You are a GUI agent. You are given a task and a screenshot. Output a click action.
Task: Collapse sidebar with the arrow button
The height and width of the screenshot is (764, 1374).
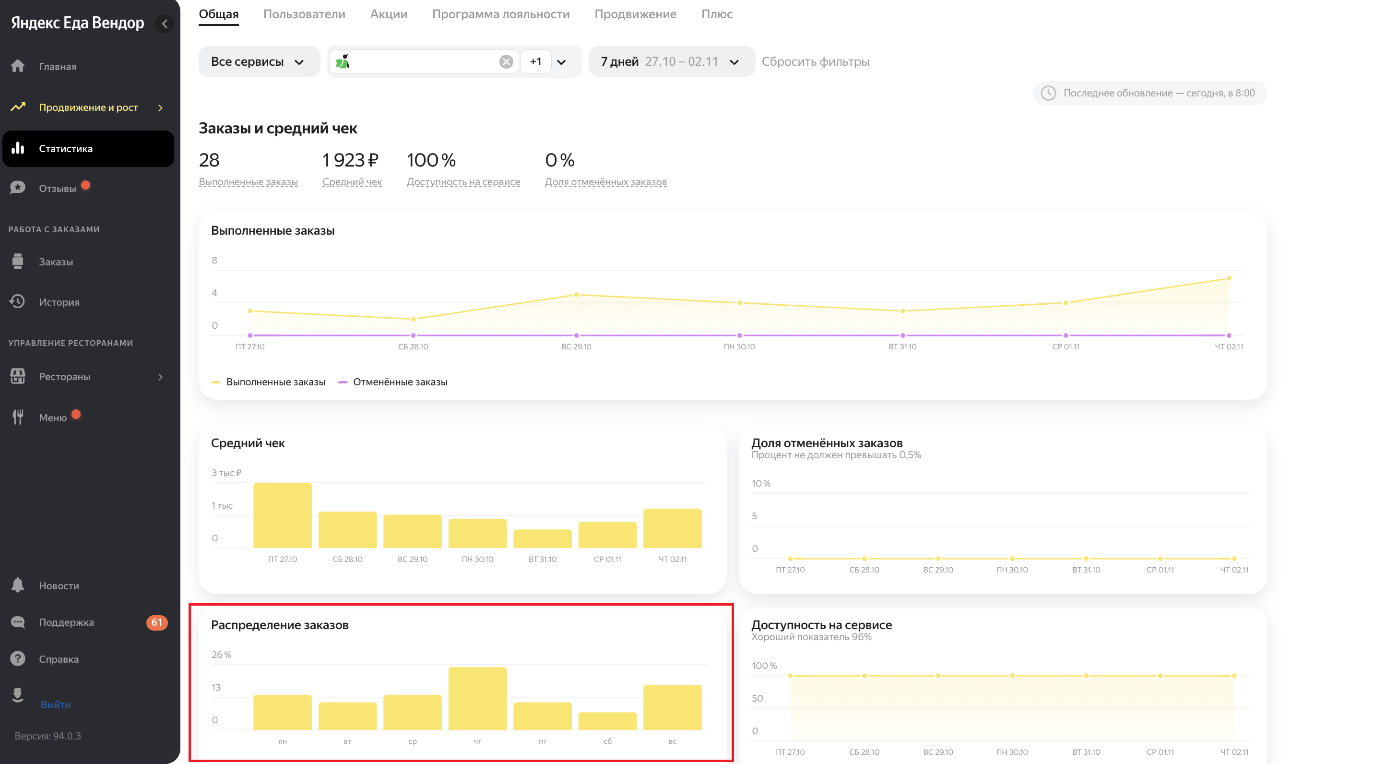coord(164,24)
